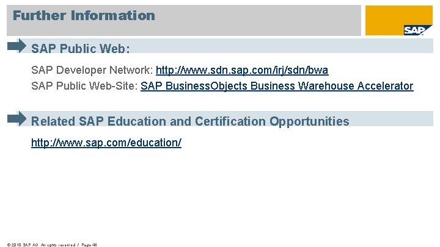Click the arrow bullet beside SAP Public Web
Screen dimensions: 440x247
click(16, 46)
